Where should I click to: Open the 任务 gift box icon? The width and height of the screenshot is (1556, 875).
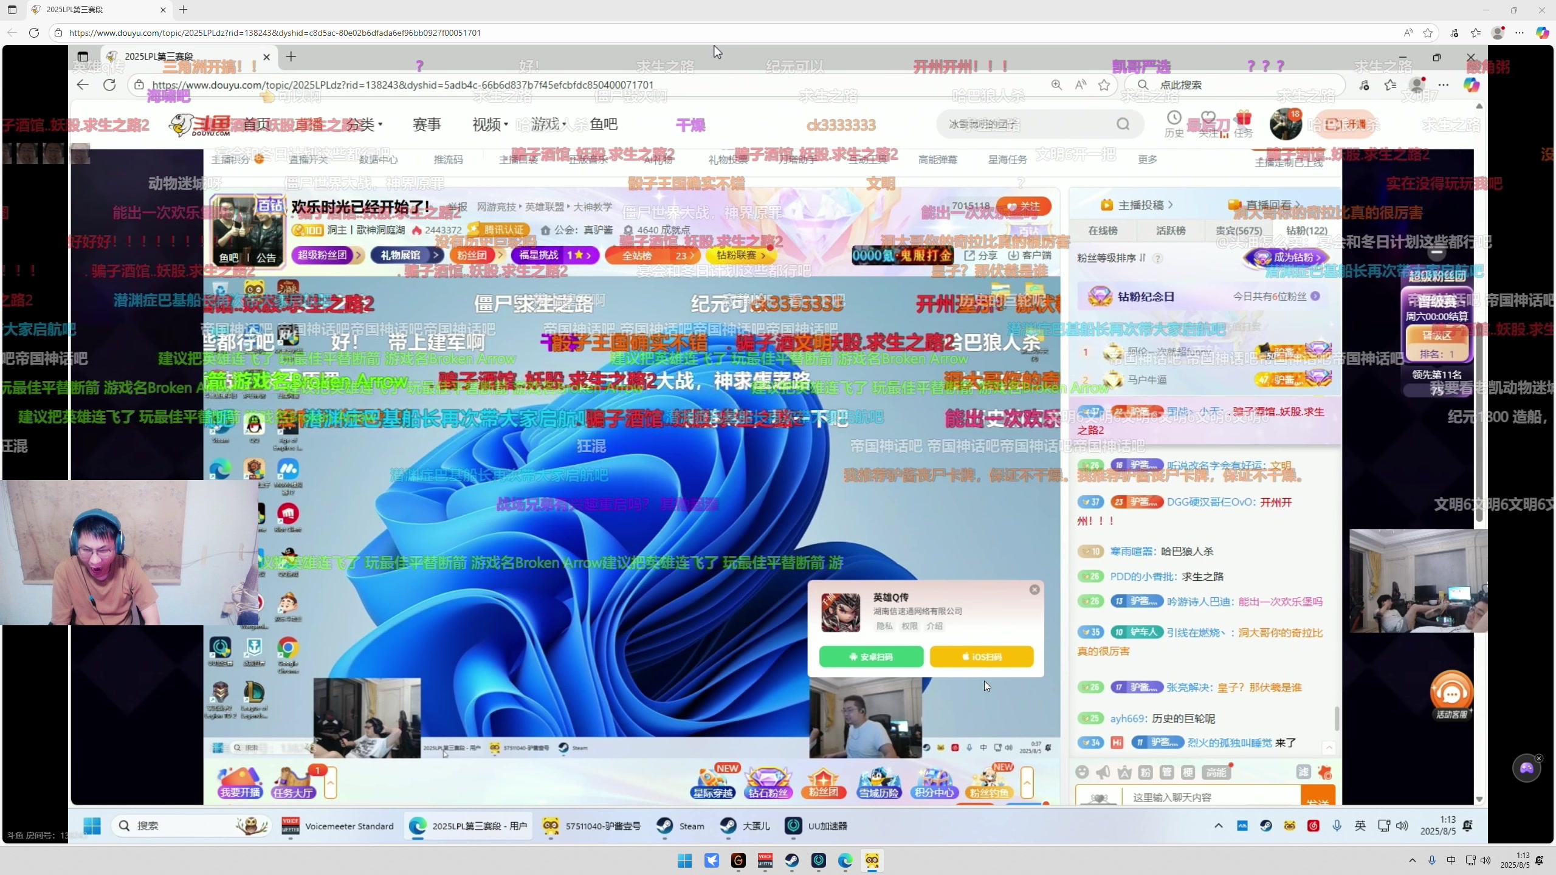click(x=1244, y=124)
